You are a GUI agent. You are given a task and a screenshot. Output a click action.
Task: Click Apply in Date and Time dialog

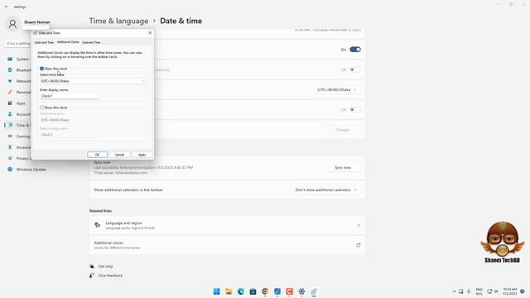tap(142, 155)
